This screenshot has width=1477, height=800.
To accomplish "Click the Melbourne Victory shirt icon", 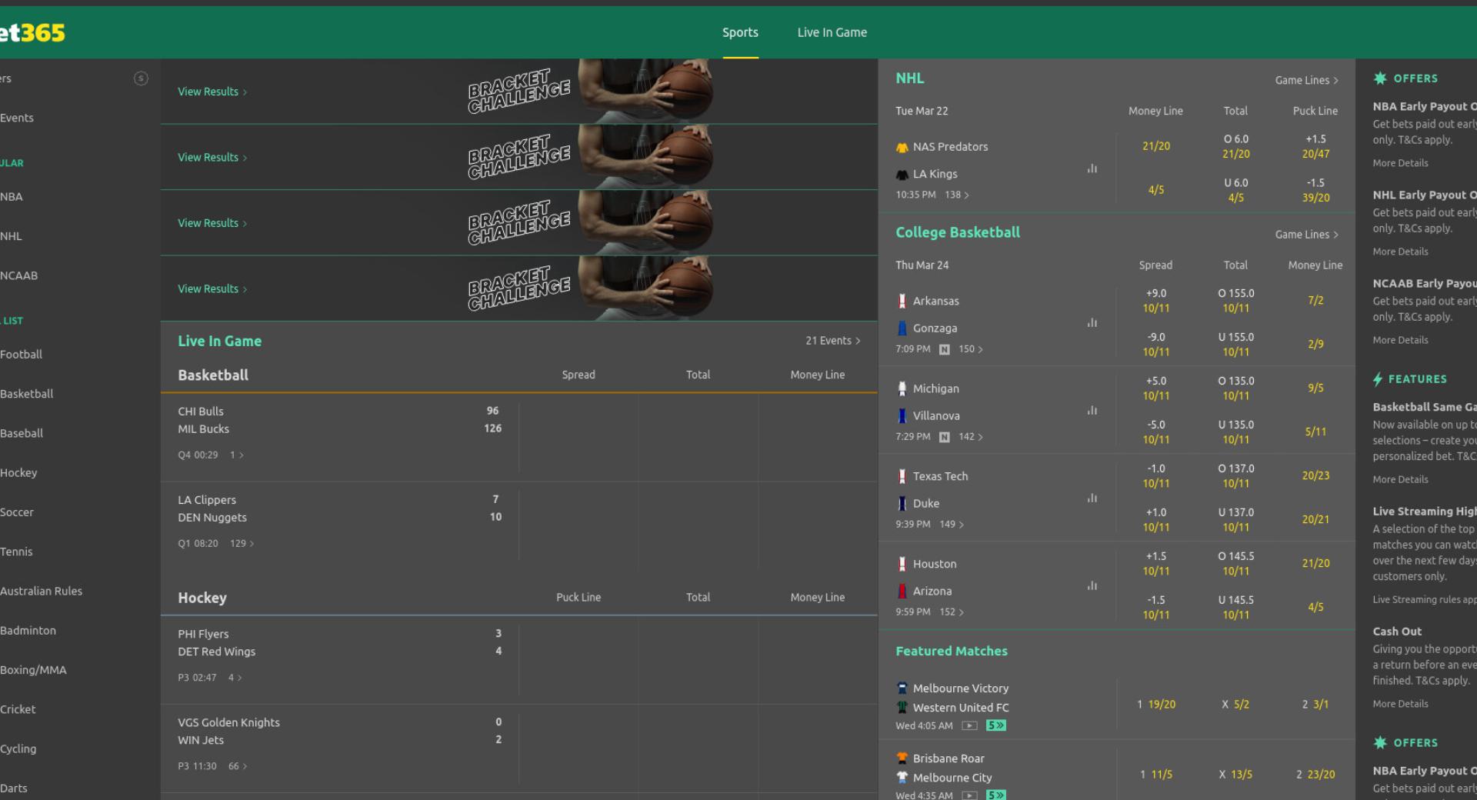I will (x=902, y=688).
